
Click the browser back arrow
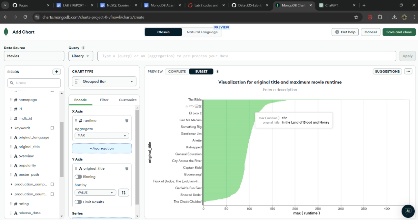(x=6, y=17)
